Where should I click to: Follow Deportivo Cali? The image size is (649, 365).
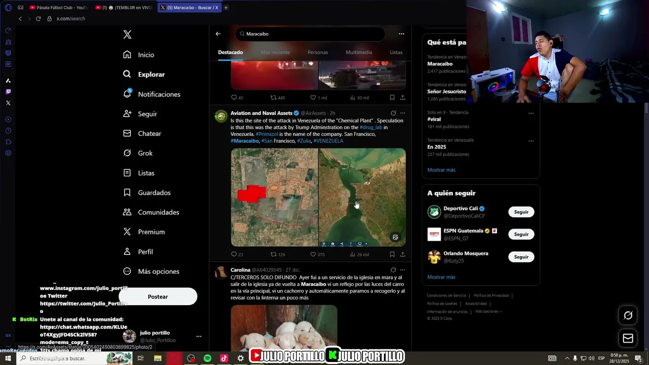point(521,212)
